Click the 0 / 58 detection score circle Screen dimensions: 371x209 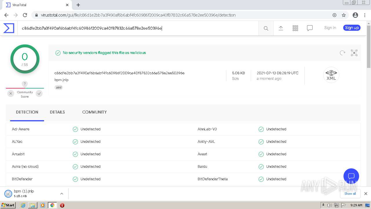pos(25,59)
